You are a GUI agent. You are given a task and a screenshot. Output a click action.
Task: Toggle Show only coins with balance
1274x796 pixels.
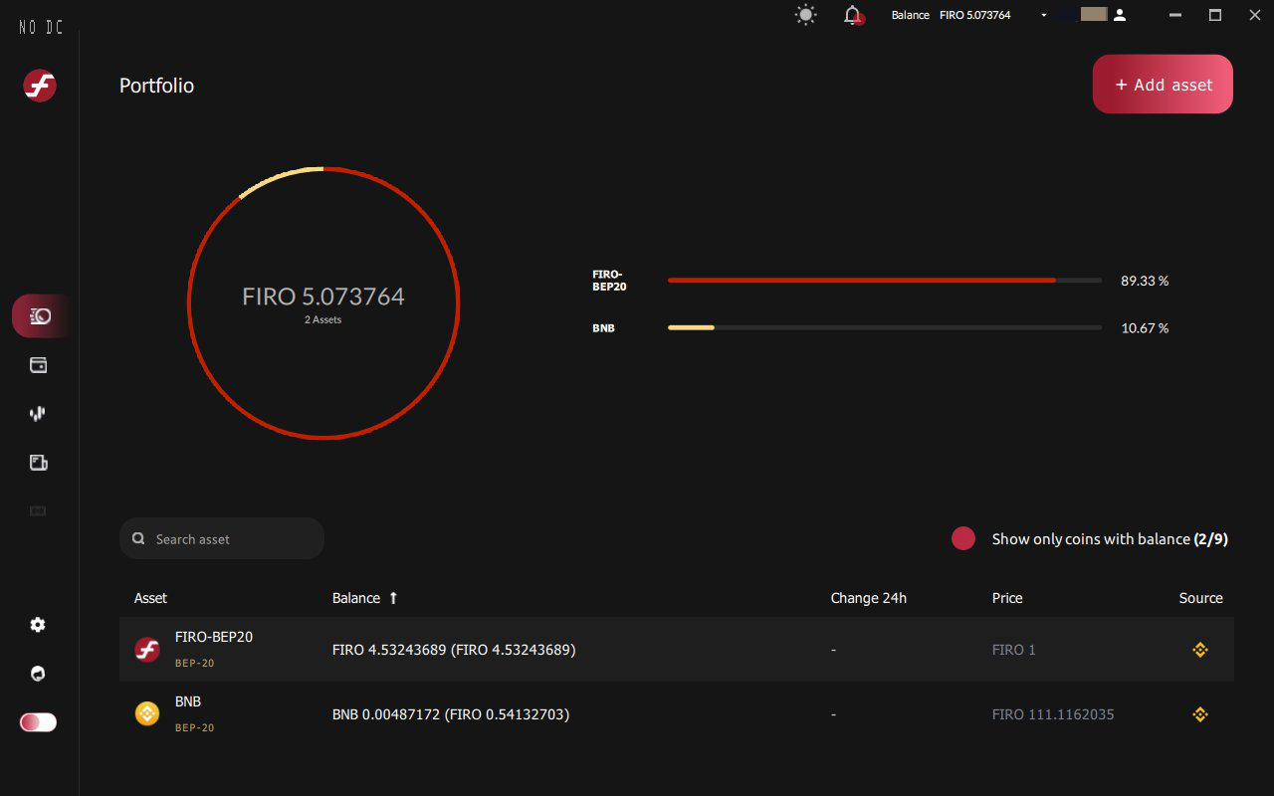pyautogui.click(x=963, y=538)
